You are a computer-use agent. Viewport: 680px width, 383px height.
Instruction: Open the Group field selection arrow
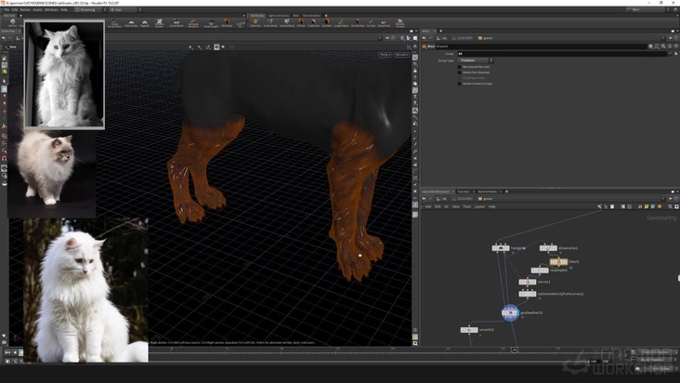click(x=672, y=53)
